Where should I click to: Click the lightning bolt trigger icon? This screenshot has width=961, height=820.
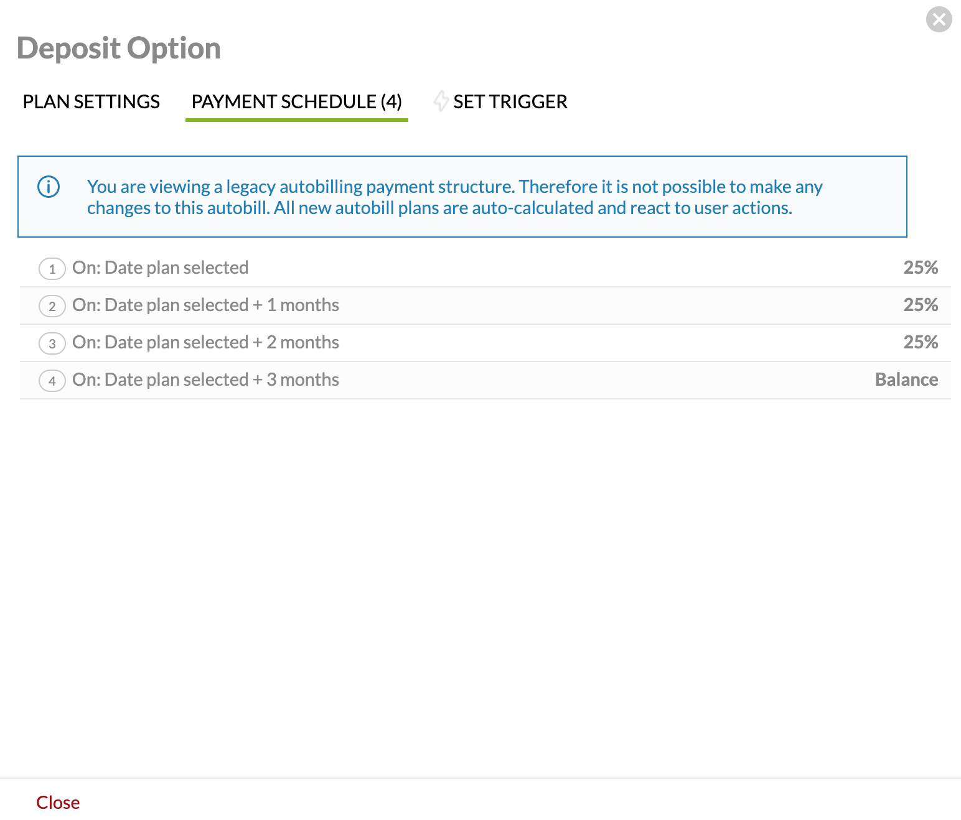click(x=441, y=101)
